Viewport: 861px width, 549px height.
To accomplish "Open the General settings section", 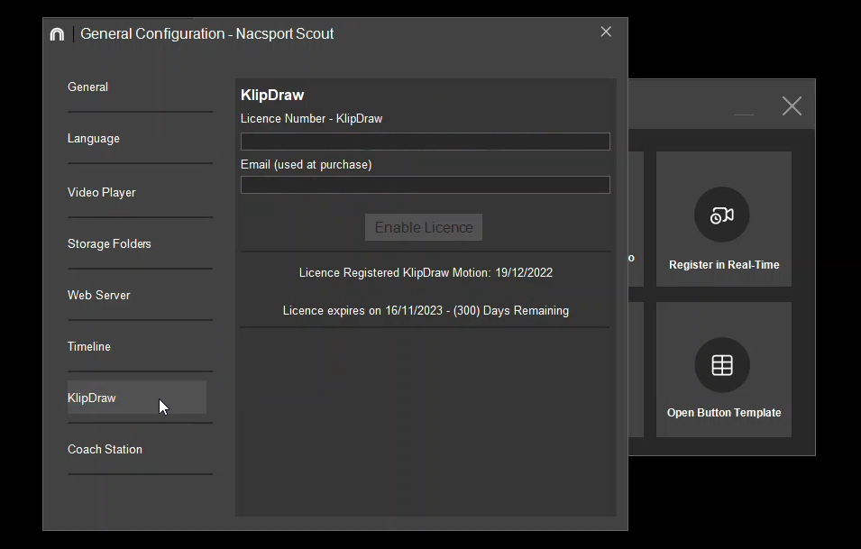I will click(x=87, y=87).
